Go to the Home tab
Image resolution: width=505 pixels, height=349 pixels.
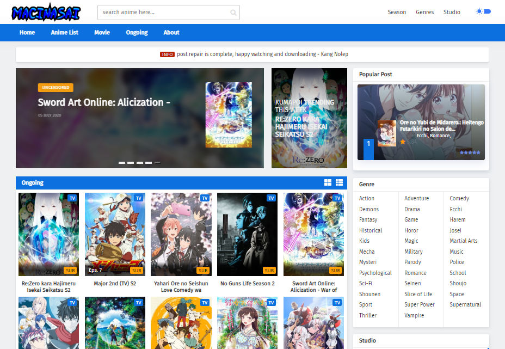tap(27, 32)
